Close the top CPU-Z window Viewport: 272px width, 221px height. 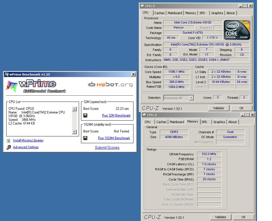250,6
